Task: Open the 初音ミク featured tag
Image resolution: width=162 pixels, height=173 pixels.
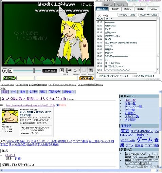Action: click(x=142, y=135)
